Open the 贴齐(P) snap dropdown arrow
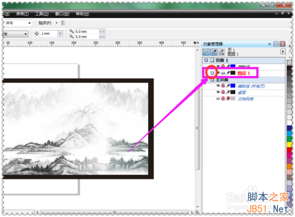The image size is (295, 217). (57, 23)
